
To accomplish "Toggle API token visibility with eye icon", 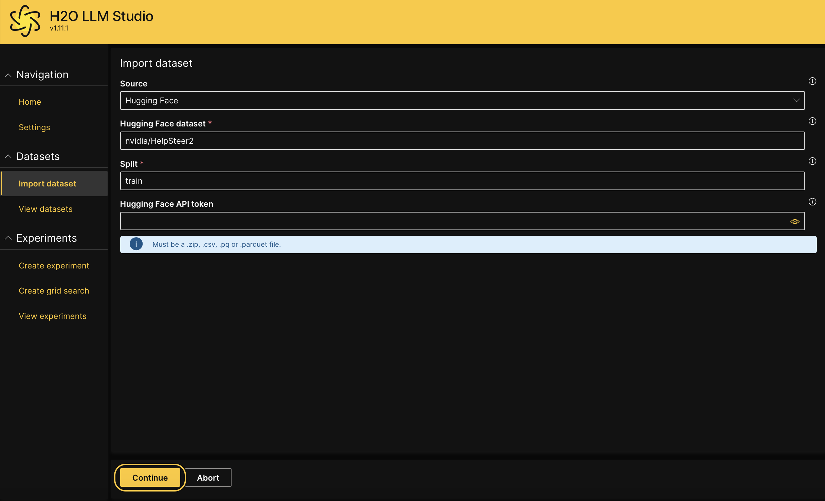I will tap(795, 222).
